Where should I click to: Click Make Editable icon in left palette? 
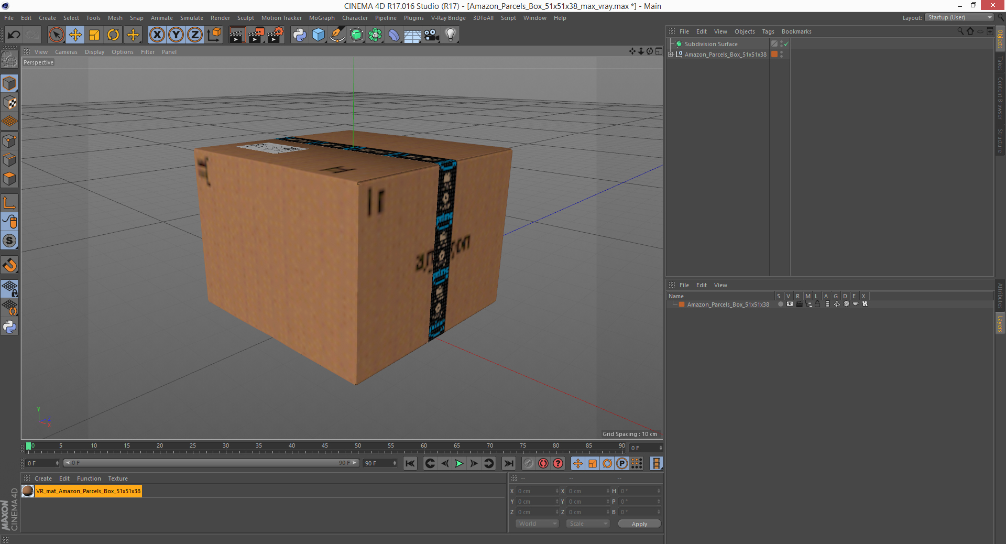point(9,59)
